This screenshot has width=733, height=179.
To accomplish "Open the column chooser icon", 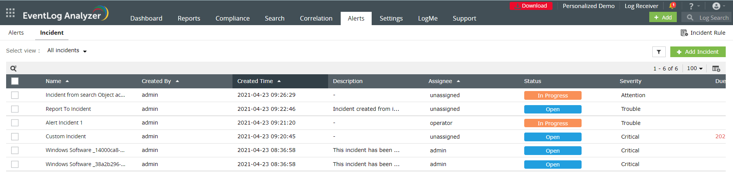I will point(716,69).
